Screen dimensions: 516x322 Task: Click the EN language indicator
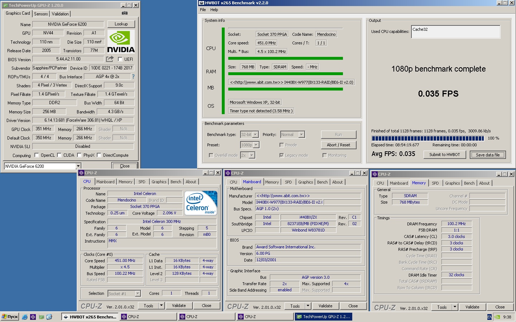489,317
